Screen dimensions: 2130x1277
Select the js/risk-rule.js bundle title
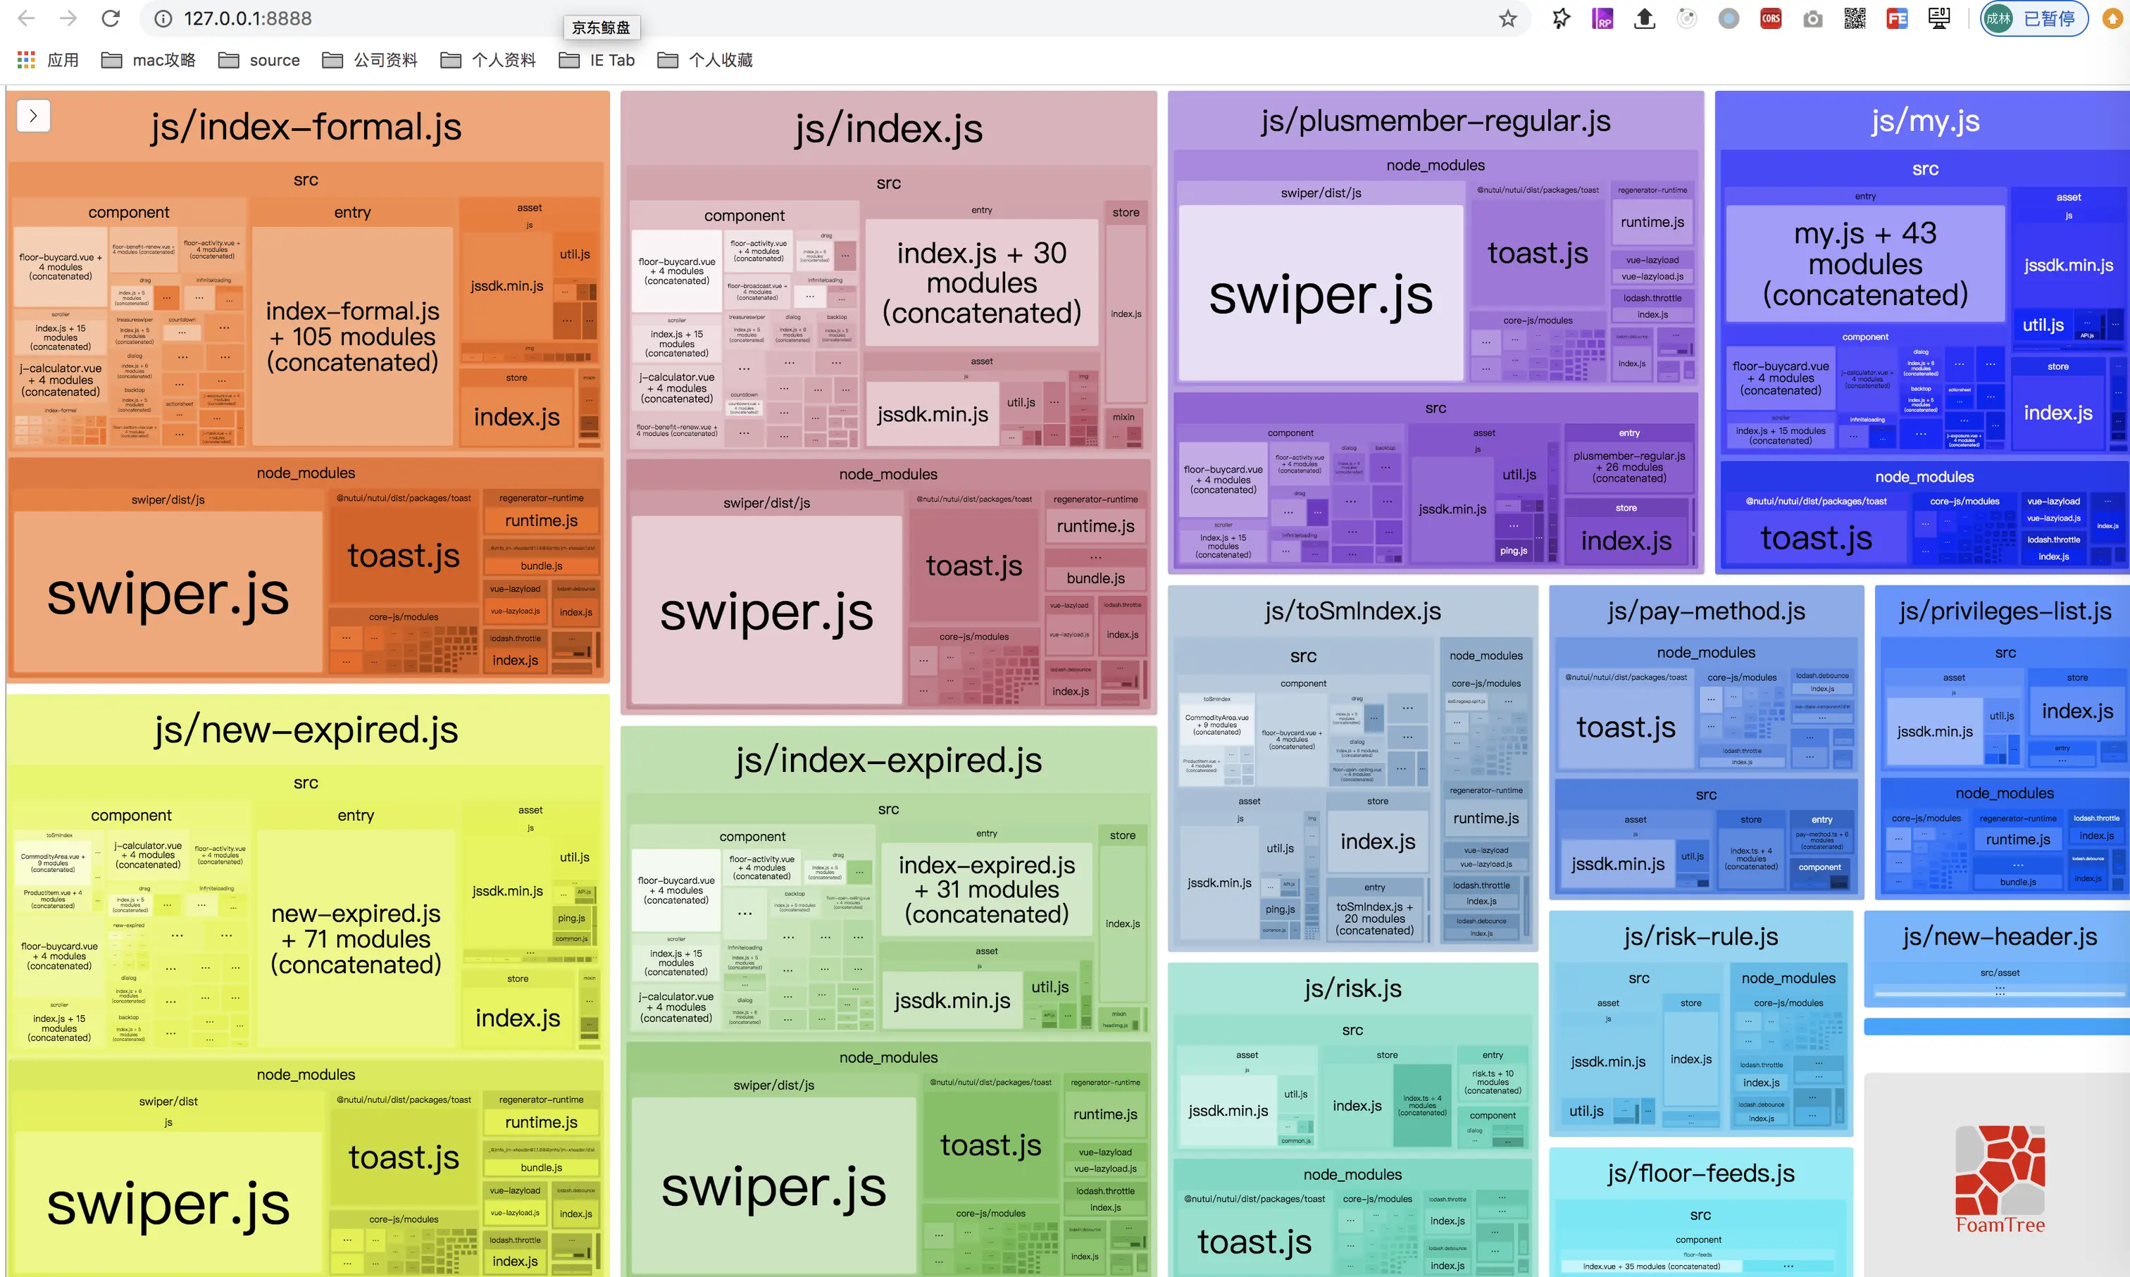point(1701,936)
